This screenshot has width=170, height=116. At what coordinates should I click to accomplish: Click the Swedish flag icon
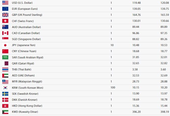pyautogui.click(x=5, y=94)
